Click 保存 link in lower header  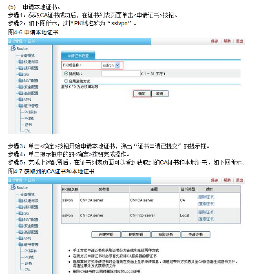tap(215, 180)
